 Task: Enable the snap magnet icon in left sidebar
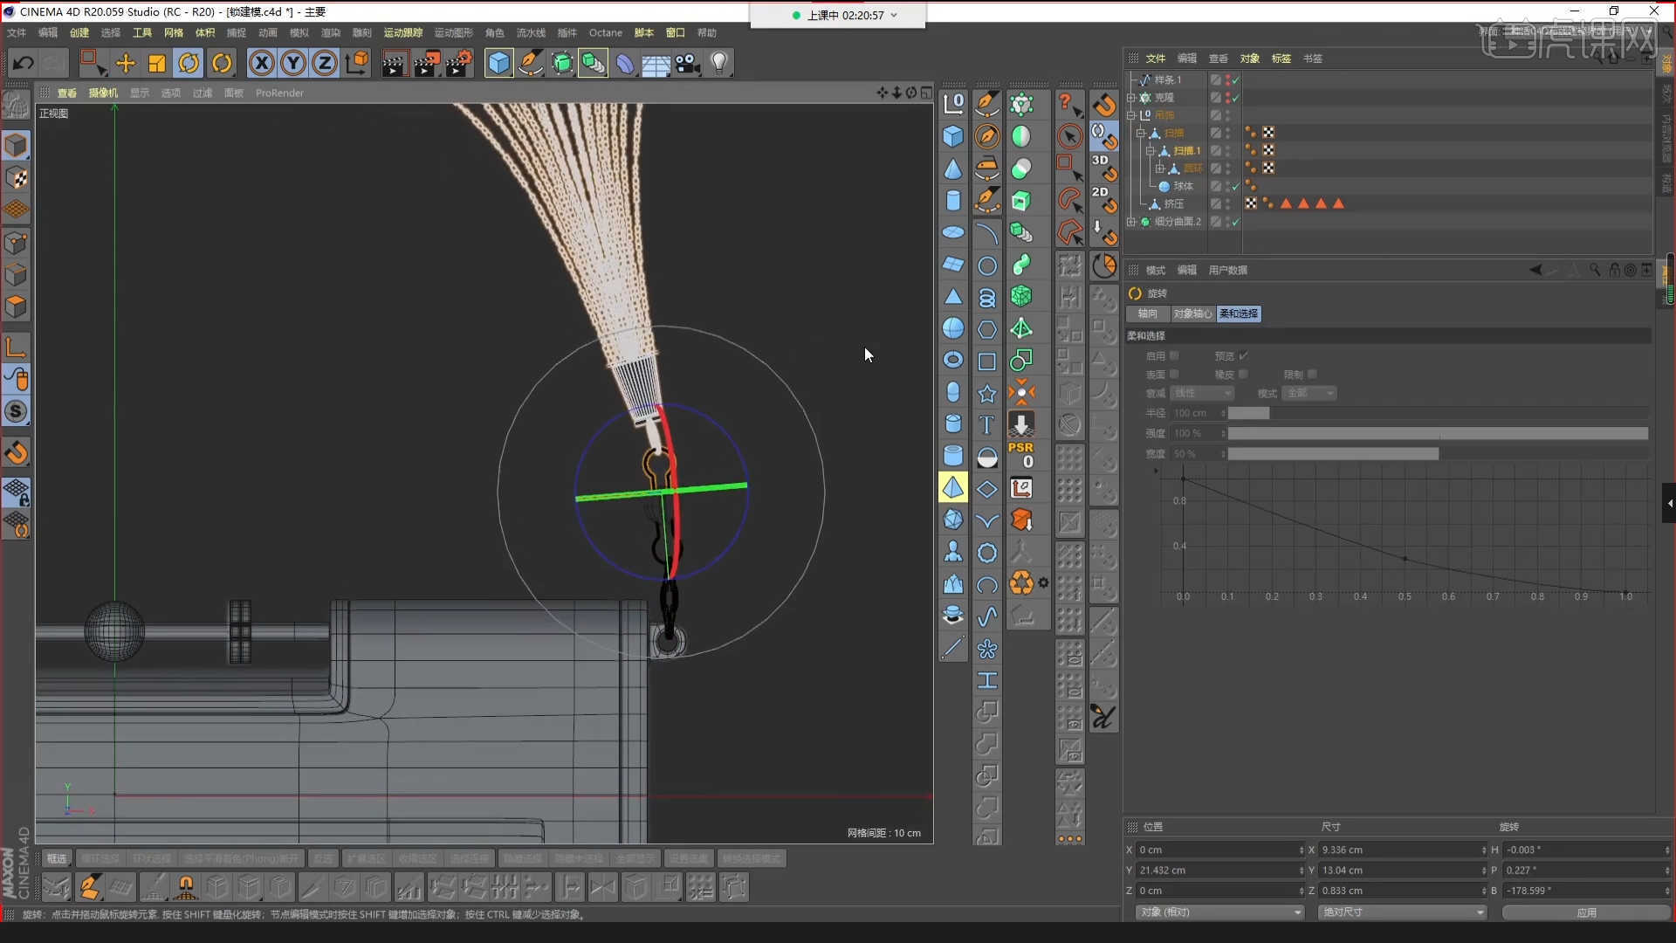coord(16,452)
